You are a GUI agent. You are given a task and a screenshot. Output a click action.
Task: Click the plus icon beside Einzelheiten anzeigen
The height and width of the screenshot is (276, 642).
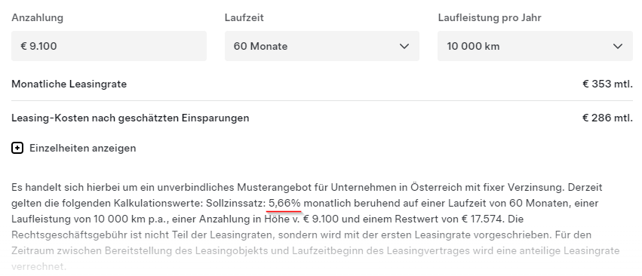click(x=17, y=149)
